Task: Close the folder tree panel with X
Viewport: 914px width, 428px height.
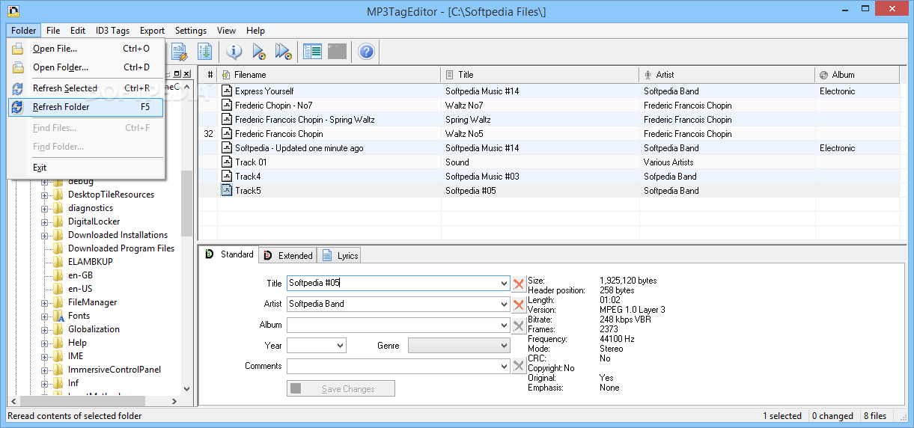Action: (187, 73)
